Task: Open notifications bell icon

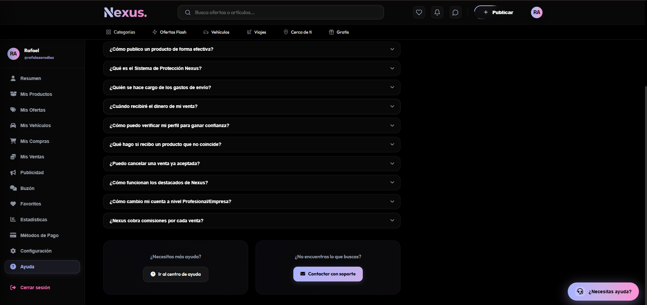Action: coord(437,12)
